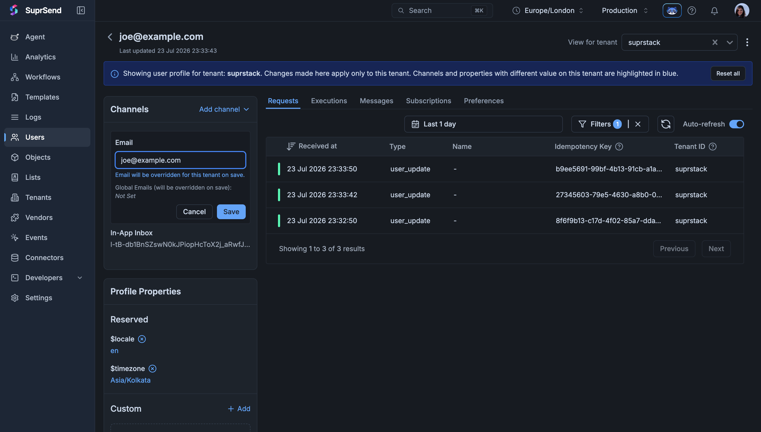
Task: Switch to Subscriptions tab
Action: coord(429,101)
